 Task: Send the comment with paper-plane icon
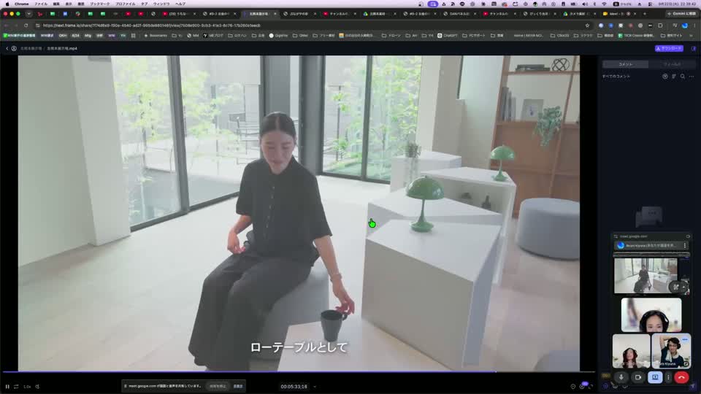694,386
